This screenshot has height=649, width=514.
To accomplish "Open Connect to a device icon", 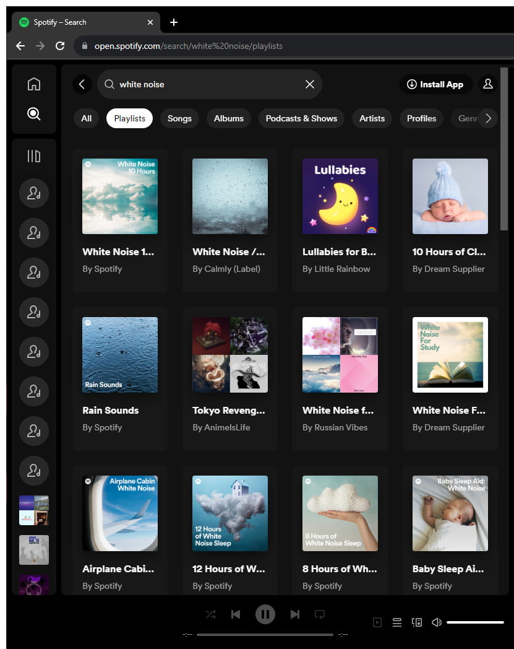I will 417,622.
